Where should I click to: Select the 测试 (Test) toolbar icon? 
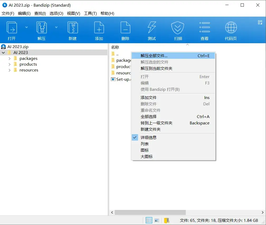pos(152,30)
